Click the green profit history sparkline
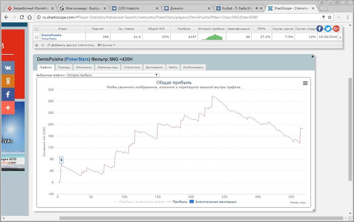This screenshot has height=222, width=354. pyautogui.click(x=212, y=37)
